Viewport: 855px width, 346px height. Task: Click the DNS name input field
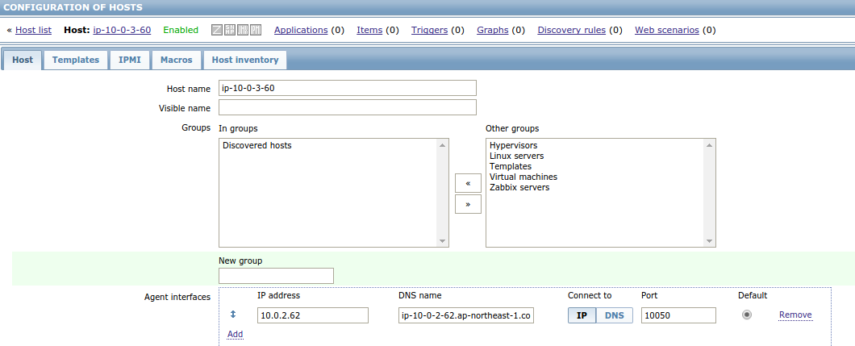[466, 315]
